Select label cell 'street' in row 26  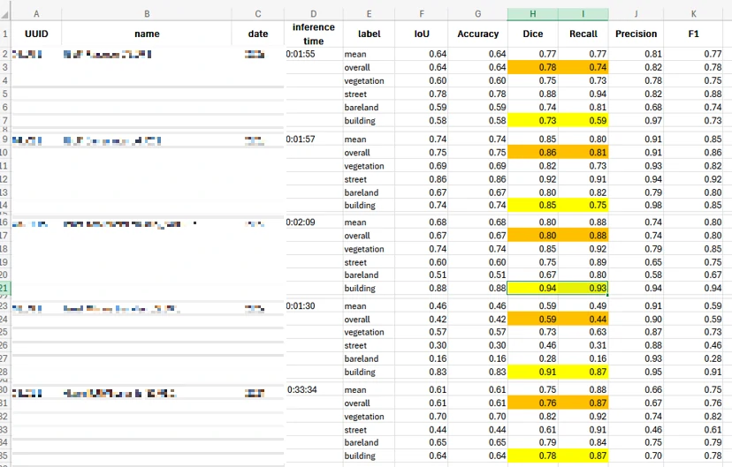[369, 345]
